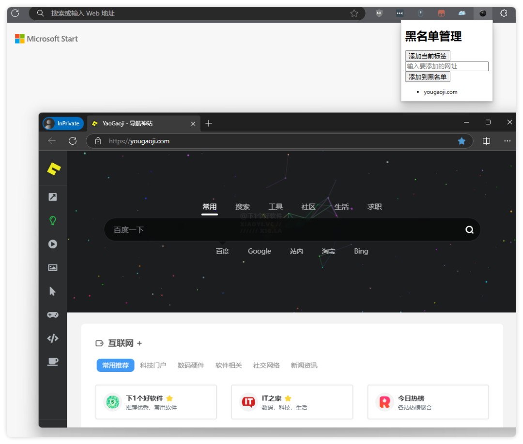Screen dimensions: 523x444
Task: Click the cursor pointer sidebar icon
Action: [x=52, y=291]
